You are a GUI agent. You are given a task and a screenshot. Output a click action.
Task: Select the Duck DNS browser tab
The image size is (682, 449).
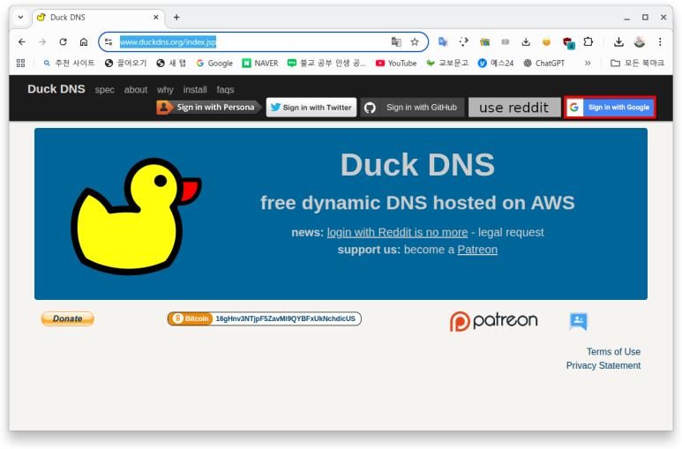(x=99, y=18)
